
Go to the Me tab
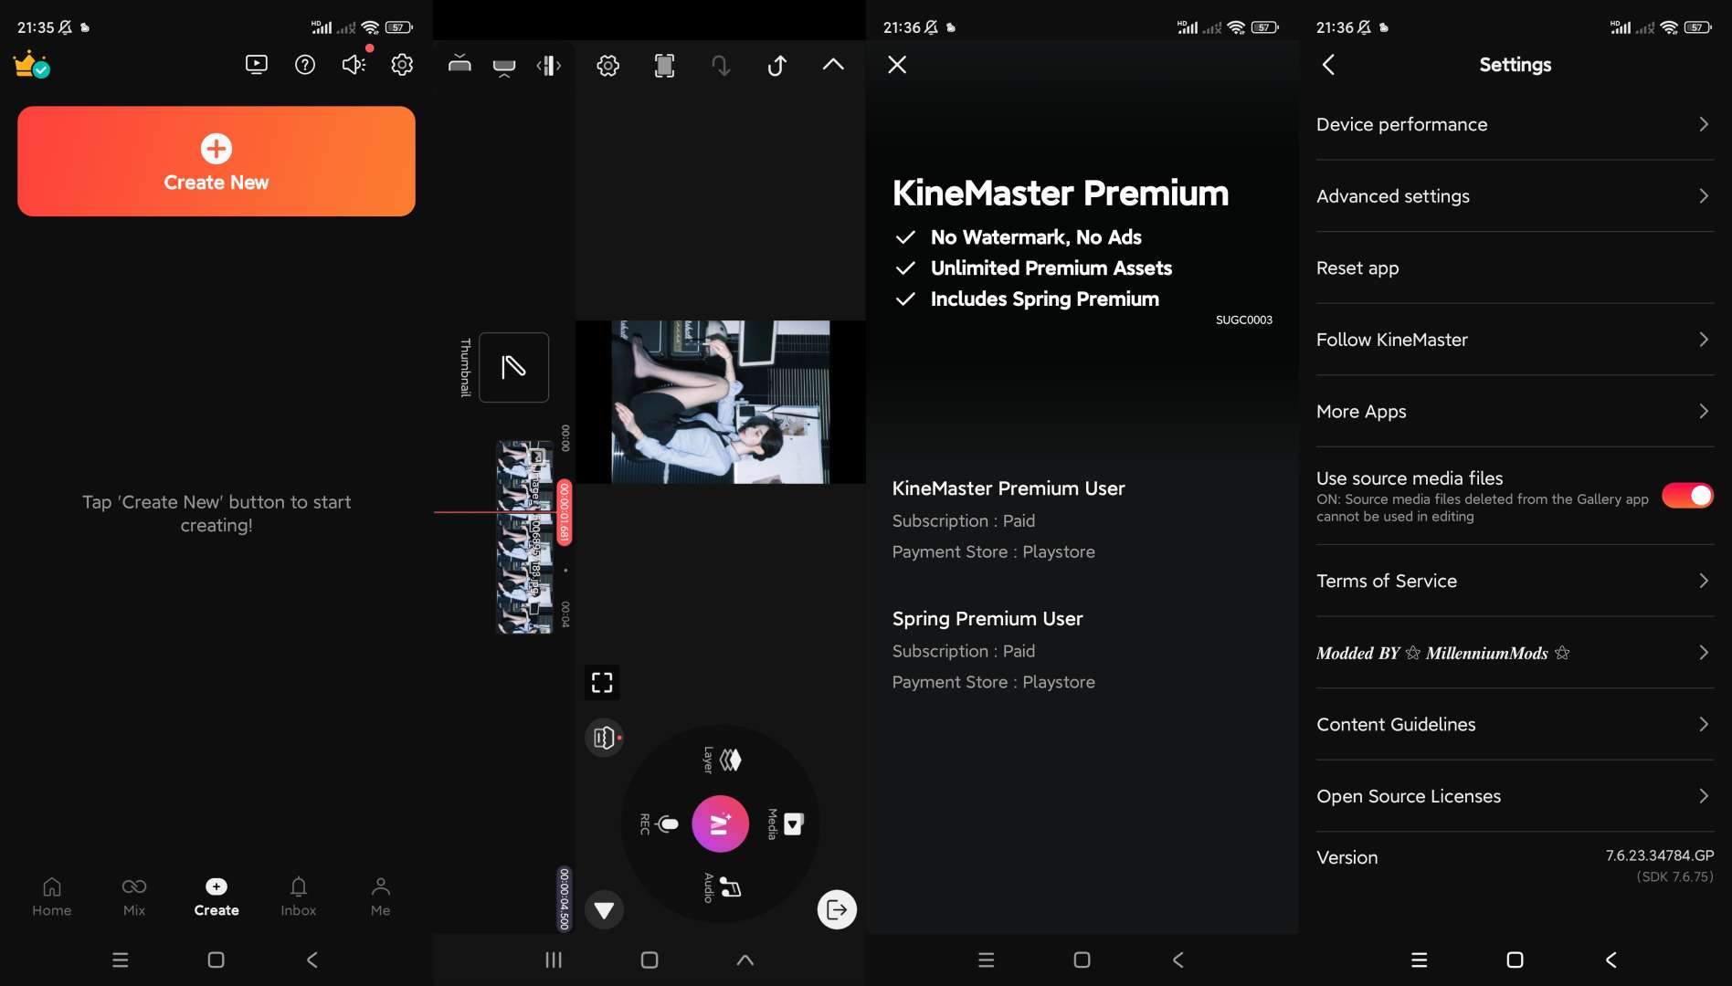381,897
